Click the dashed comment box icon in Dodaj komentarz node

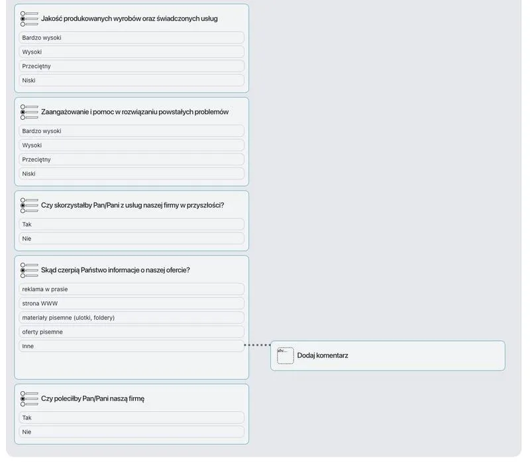pos(285,355)
